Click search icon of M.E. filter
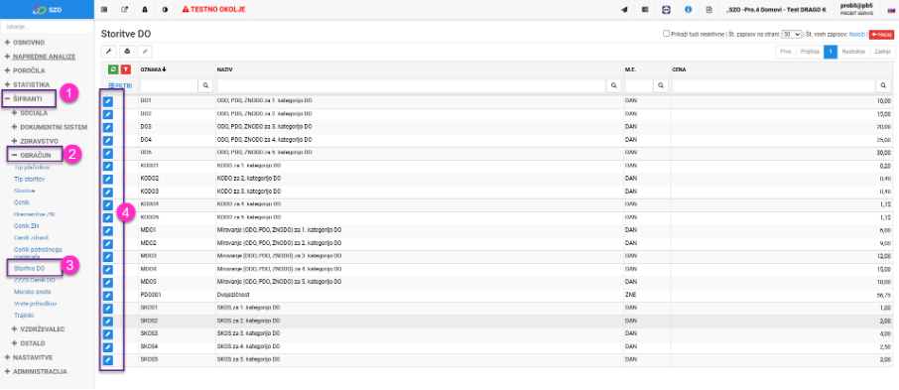 [661, 85]
